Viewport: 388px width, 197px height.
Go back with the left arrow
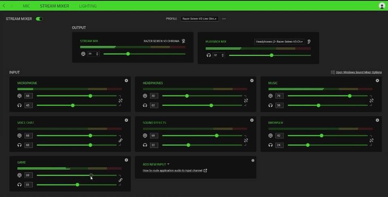[x=4, y=6]
